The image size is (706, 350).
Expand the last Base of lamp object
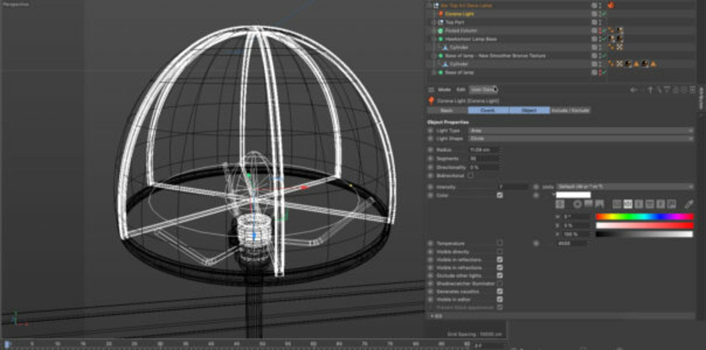pos(434,72)
